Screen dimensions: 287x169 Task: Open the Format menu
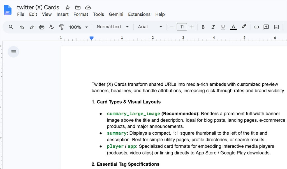[x=81, y=14]
